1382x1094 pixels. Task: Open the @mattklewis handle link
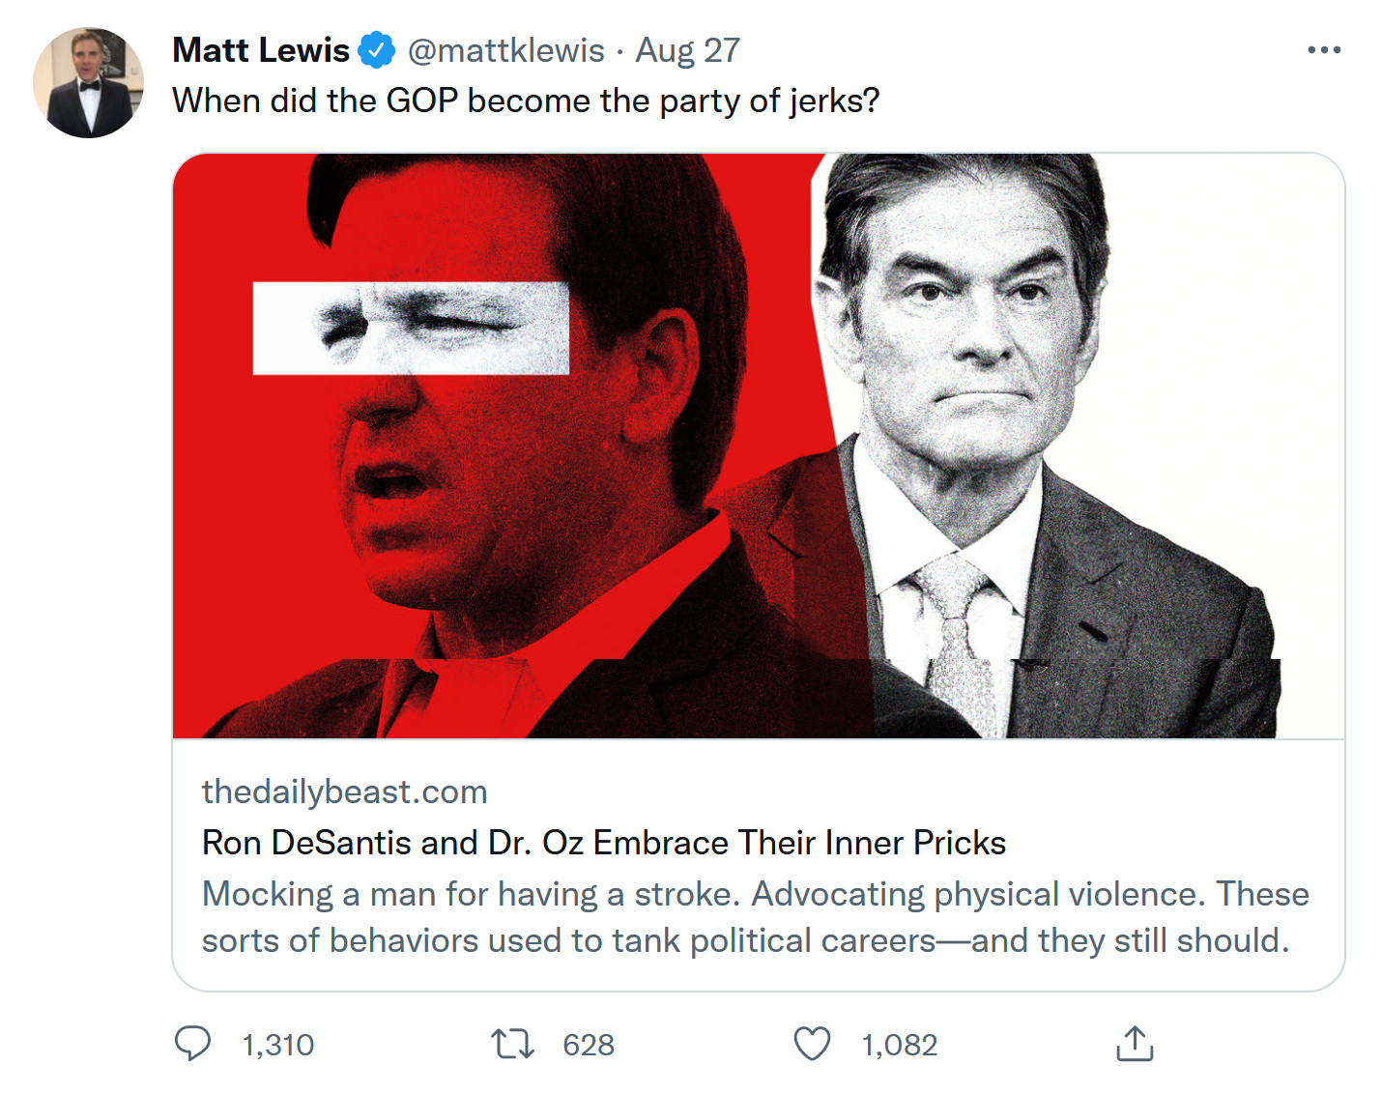click(505, 50)
